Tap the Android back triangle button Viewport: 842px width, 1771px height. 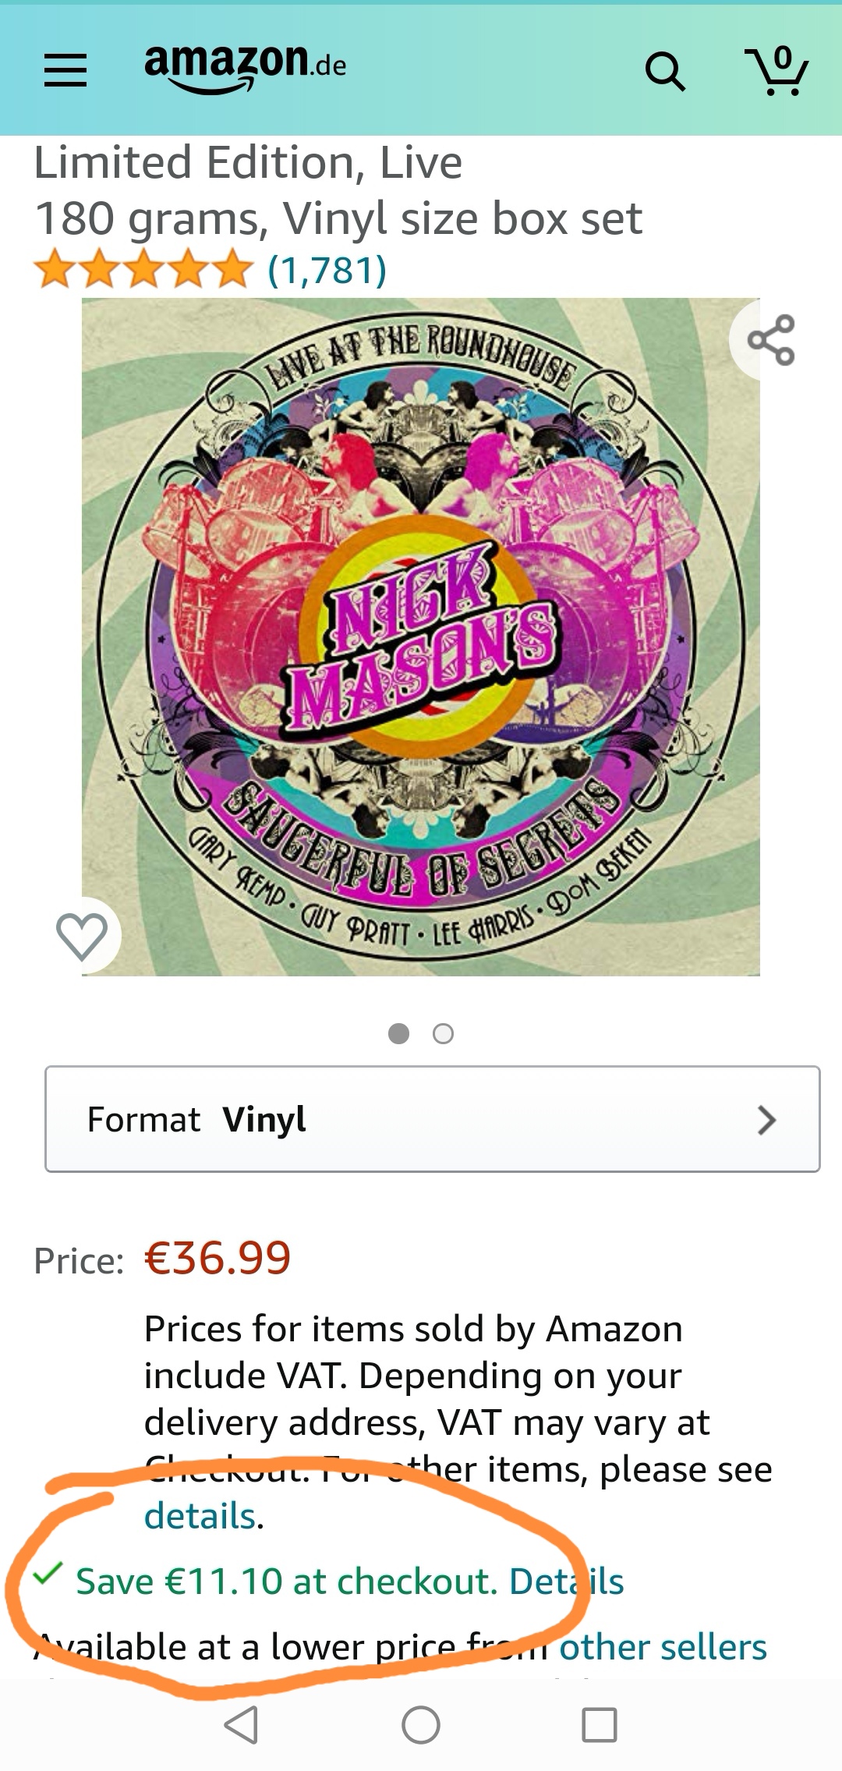[x=241, y=1724]
